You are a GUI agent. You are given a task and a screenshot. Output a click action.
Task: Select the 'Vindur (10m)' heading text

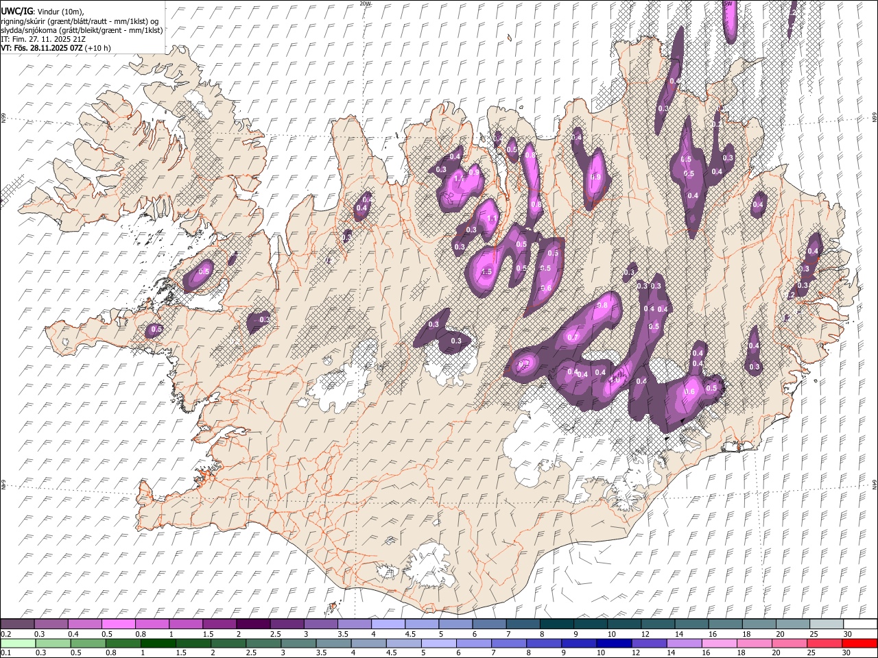point(59,12)
